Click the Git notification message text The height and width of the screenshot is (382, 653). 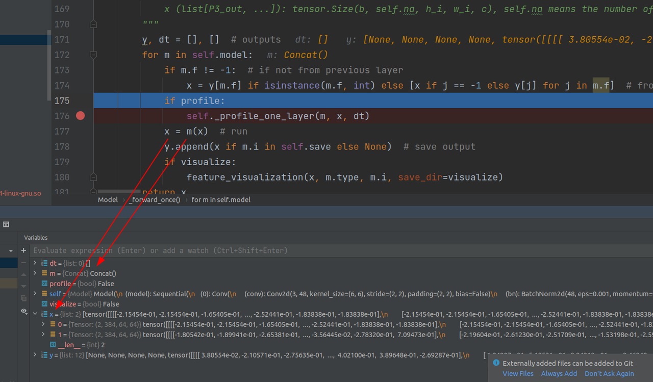point(568,363)
